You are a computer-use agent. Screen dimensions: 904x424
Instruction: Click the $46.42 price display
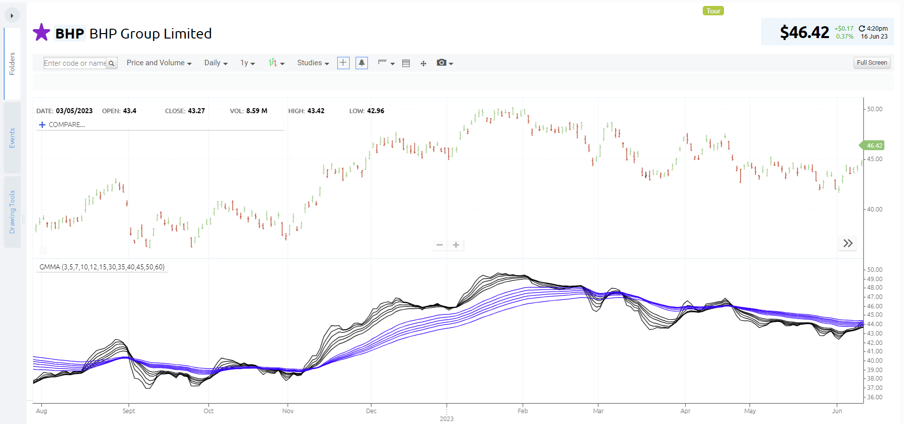click(805, 33)
